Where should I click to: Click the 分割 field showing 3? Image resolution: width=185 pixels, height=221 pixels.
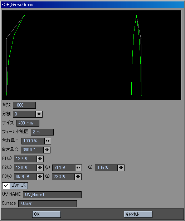point(24,114)
